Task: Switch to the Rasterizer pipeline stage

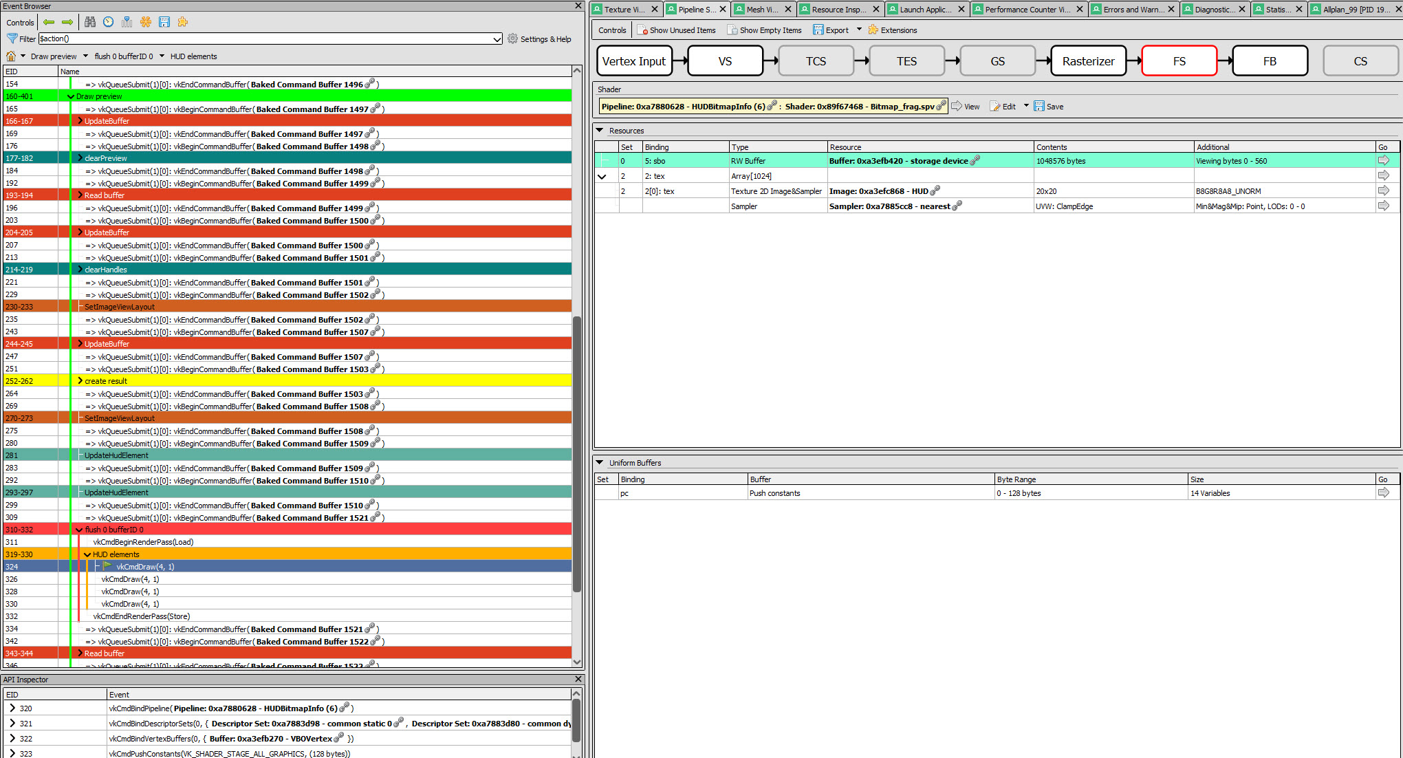Action: point(1088,61)
